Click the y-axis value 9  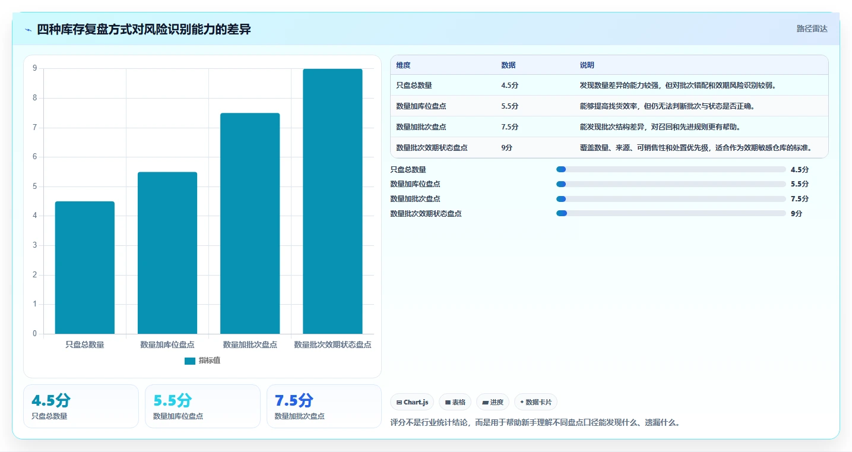point(35,68)
